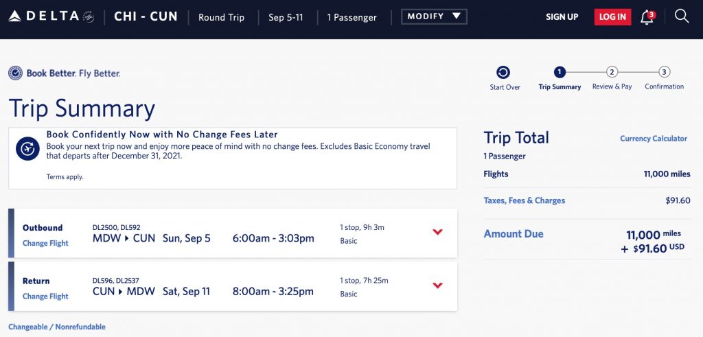The image size is (703, 337).
Task: Expand the Outbound flight details chevron
Action: click(438, 232)
